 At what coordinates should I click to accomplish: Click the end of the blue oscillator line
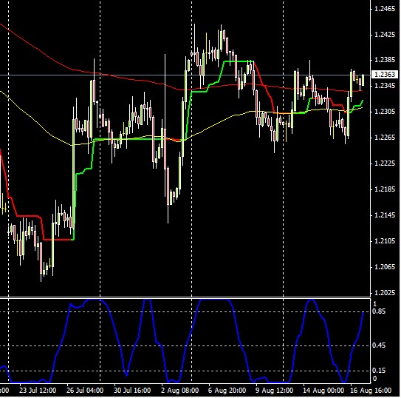click(363, 313)
